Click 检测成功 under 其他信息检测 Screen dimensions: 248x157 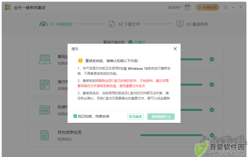(64, 139)
